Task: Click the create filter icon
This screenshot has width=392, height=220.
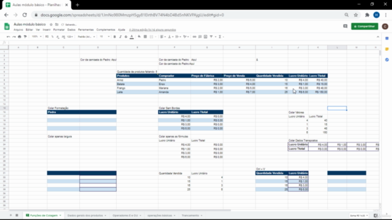Action: (x=211, y=37)
